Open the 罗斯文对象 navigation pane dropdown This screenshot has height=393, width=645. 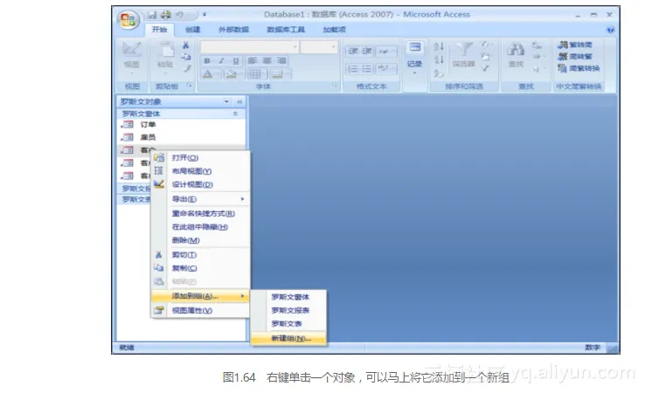coord(226,101)
